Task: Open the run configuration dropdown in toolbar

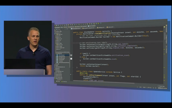Action: (81, 24)
